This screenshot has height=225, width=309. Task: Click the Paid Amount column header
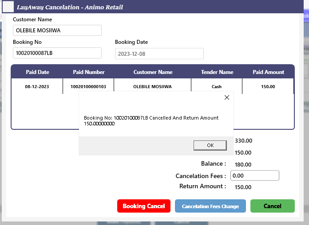(x=268, y=72)
